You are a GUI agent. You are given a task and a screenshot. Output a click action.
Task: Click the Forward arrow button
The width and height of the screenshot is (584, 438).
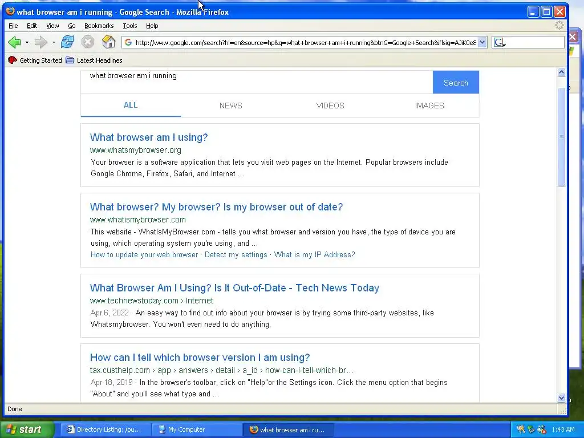point(40,42)
